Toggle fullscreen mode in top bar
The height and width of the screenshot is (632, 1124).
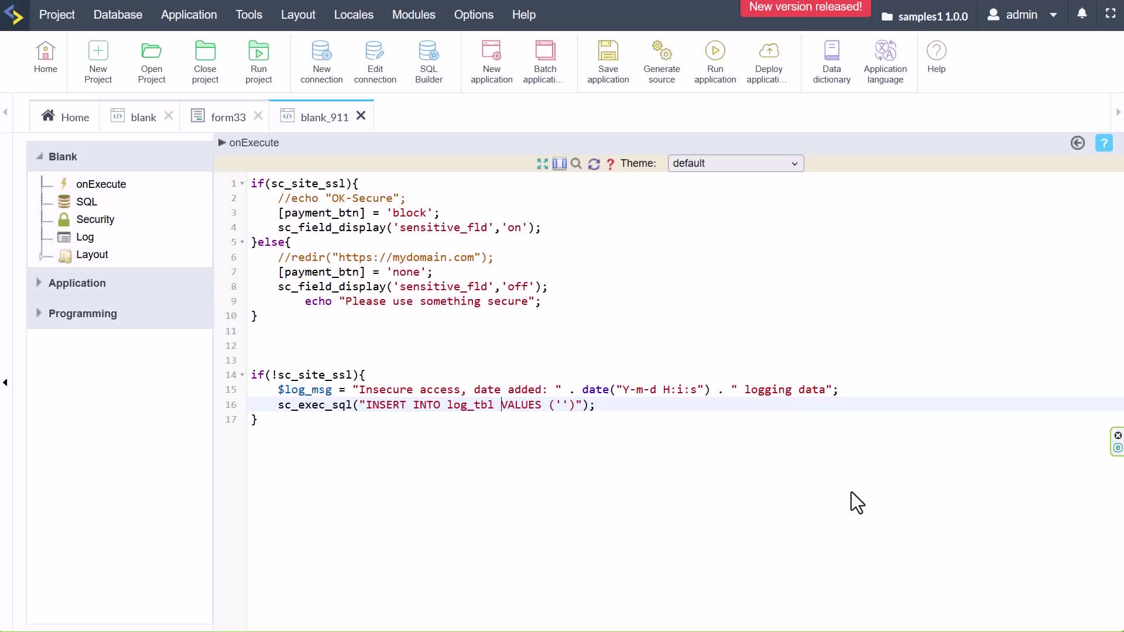coord(1110,13)
